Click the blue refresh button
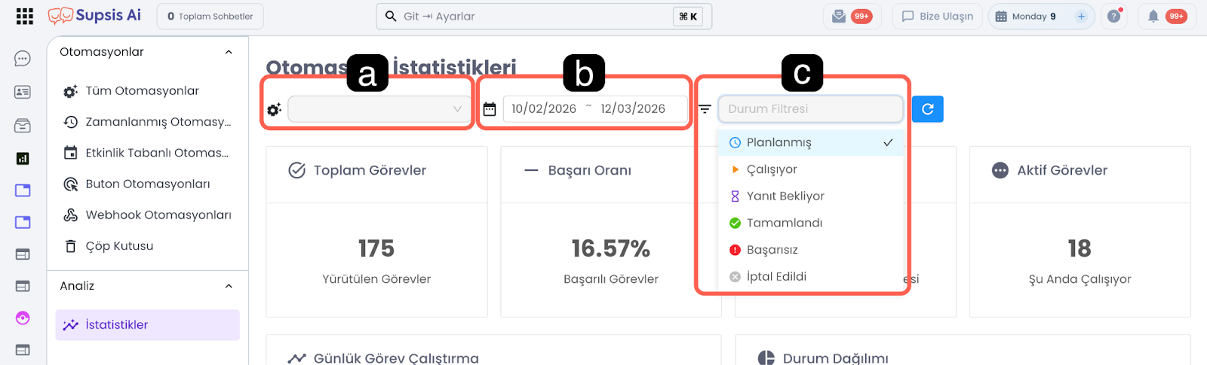Viewport: 1207px width, 365px height. (927, 109)
